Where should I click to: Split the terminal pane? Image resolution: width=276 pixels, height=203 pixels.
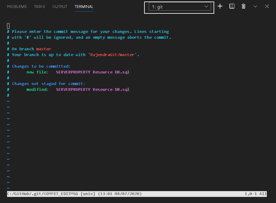pyautogui.click(x=232, y=6)
